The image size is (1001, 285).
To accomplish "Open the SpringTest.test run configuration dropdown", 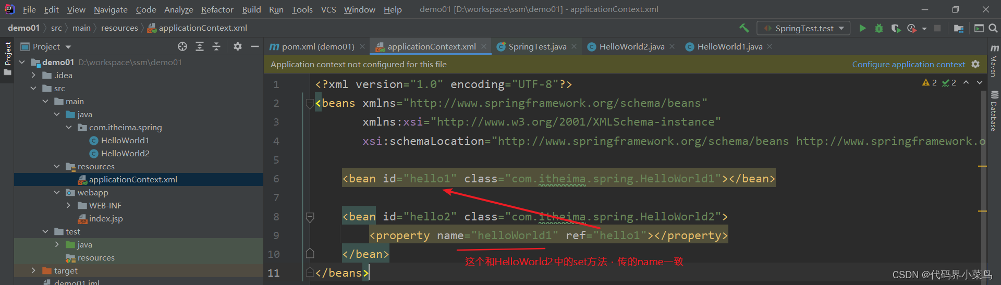I will coord(803,28).
